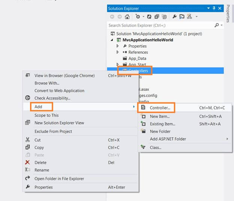The width and height of the screenshot is (234, 201).
Task: Expand the App_Start folder arrow
Action: pyautogui.click(x=118, y=64)
